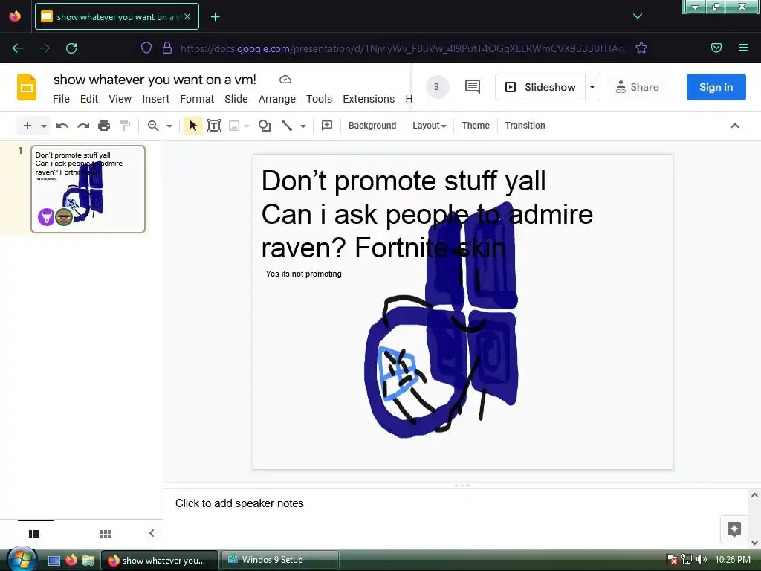Click the Sign in button
761x571 pixels.
(x=716, y=87)
